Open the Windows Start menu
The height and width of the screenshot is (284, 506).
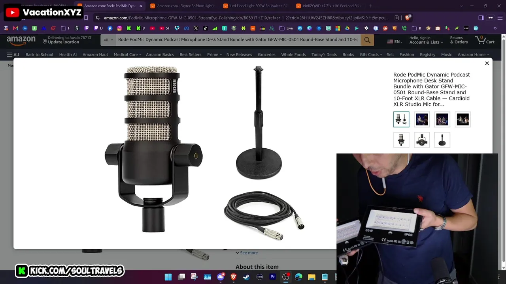[168, 277]
